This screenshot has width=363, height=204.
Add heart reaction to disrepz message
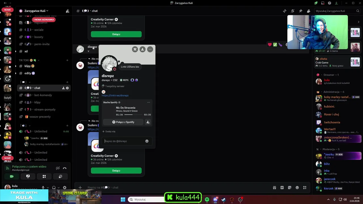tap(270, 44)
